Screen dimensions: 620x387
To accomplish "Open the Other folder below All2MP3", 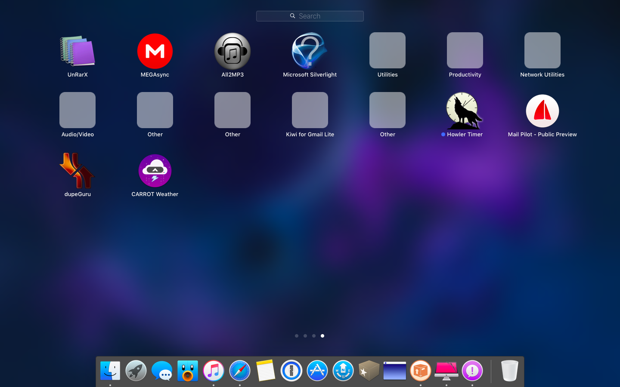I will point(232,110).
